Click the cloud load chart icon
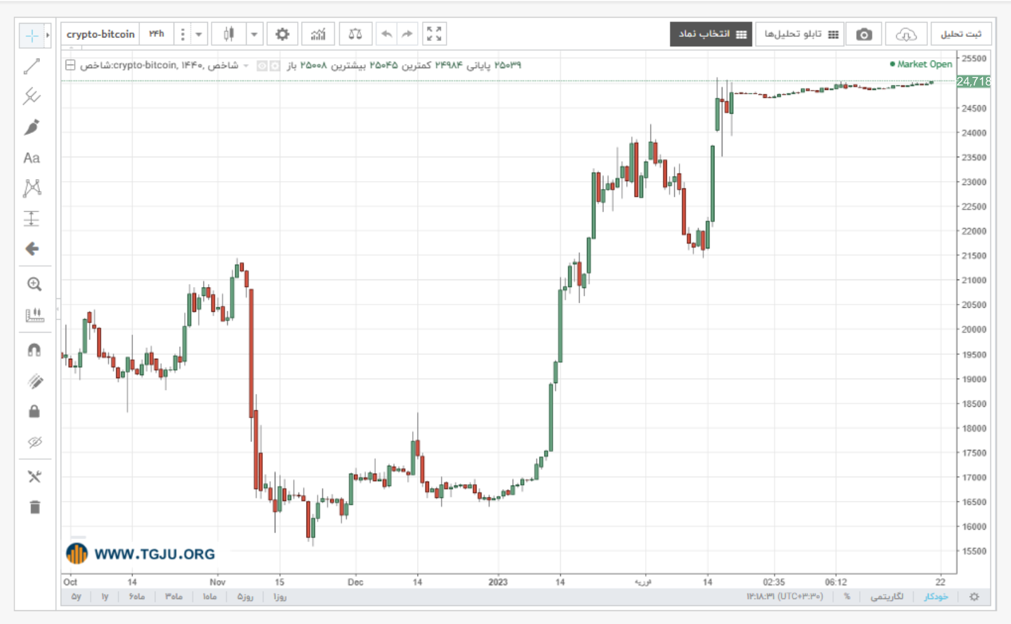Image resolution: width=1011 pixels, height=624 pixels. pos(905,34)
